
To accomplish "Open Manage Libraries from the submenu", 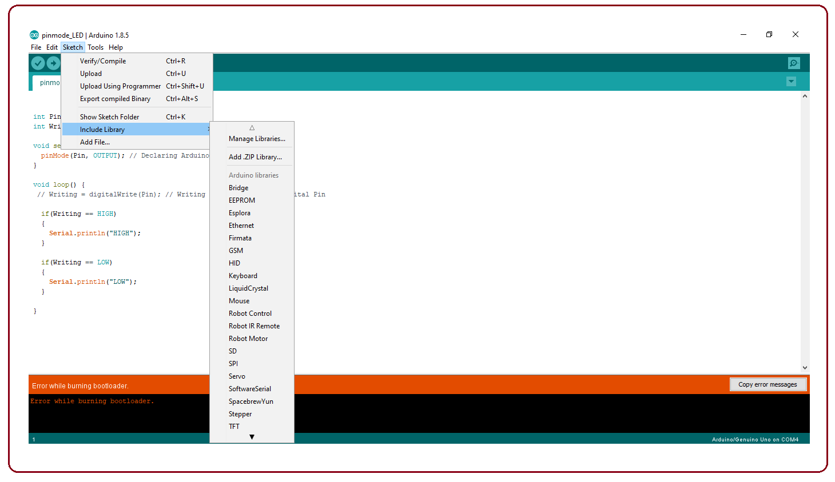I will click(257, 138).
